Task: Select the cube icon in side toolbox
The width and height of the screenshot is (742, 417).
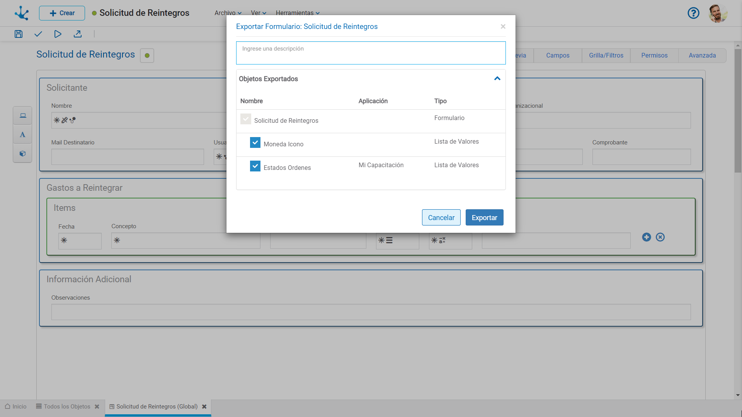Action: click(23, 153)
